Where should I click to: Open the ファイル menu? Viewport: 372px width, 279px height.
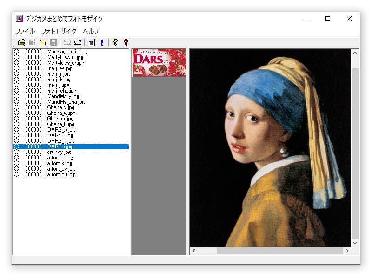click(x=25, y=31)
